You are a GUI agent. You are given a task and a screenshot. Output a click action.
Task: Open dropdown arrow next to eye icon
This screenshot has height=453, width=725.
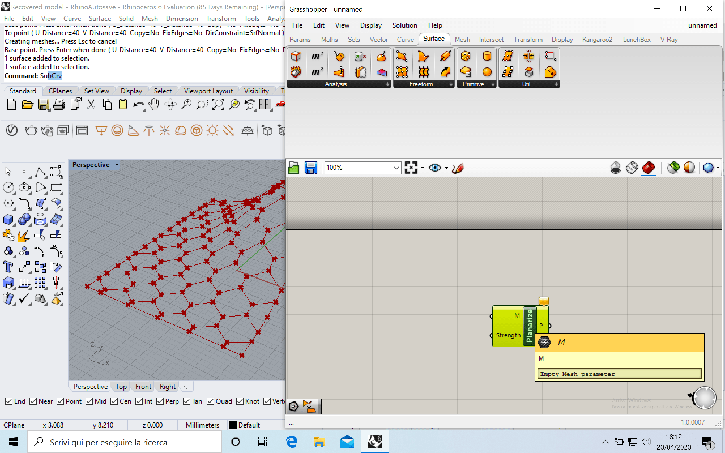click(446, 168)
